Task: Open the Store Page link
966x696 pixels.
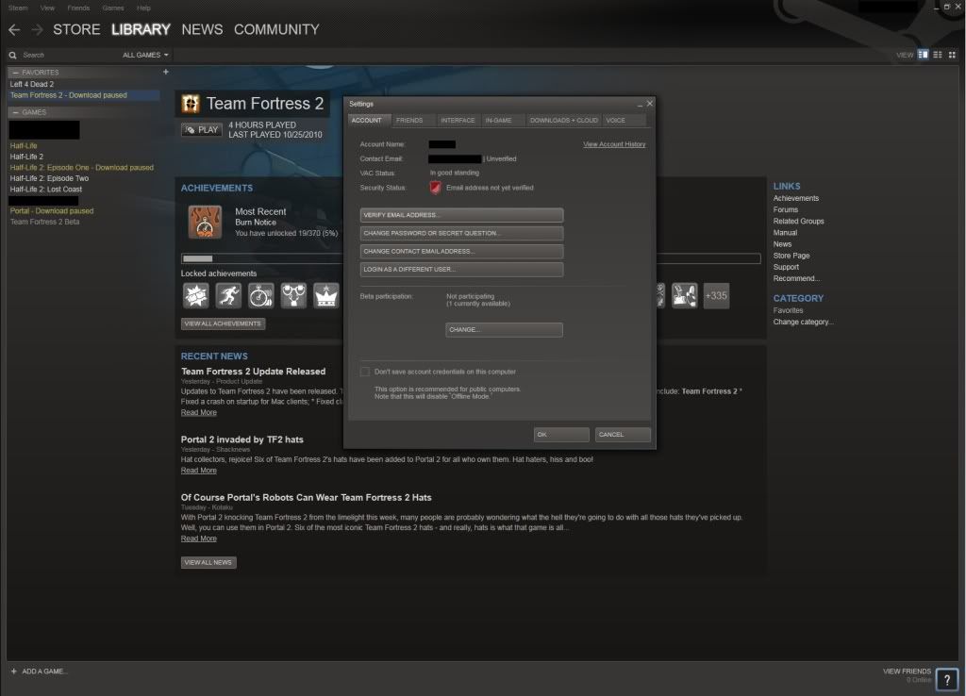Action: [x=791, y=256]
